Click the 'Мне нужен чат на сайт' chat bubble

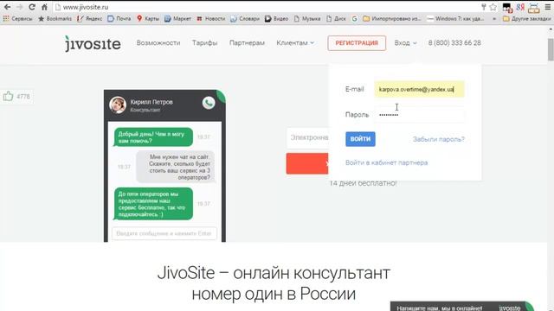pos(176,167)
